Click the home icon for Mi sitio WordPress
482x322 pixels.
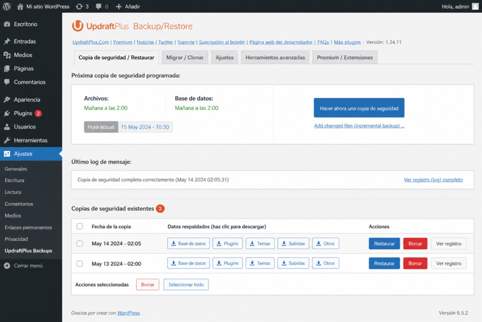coord(20,7)
